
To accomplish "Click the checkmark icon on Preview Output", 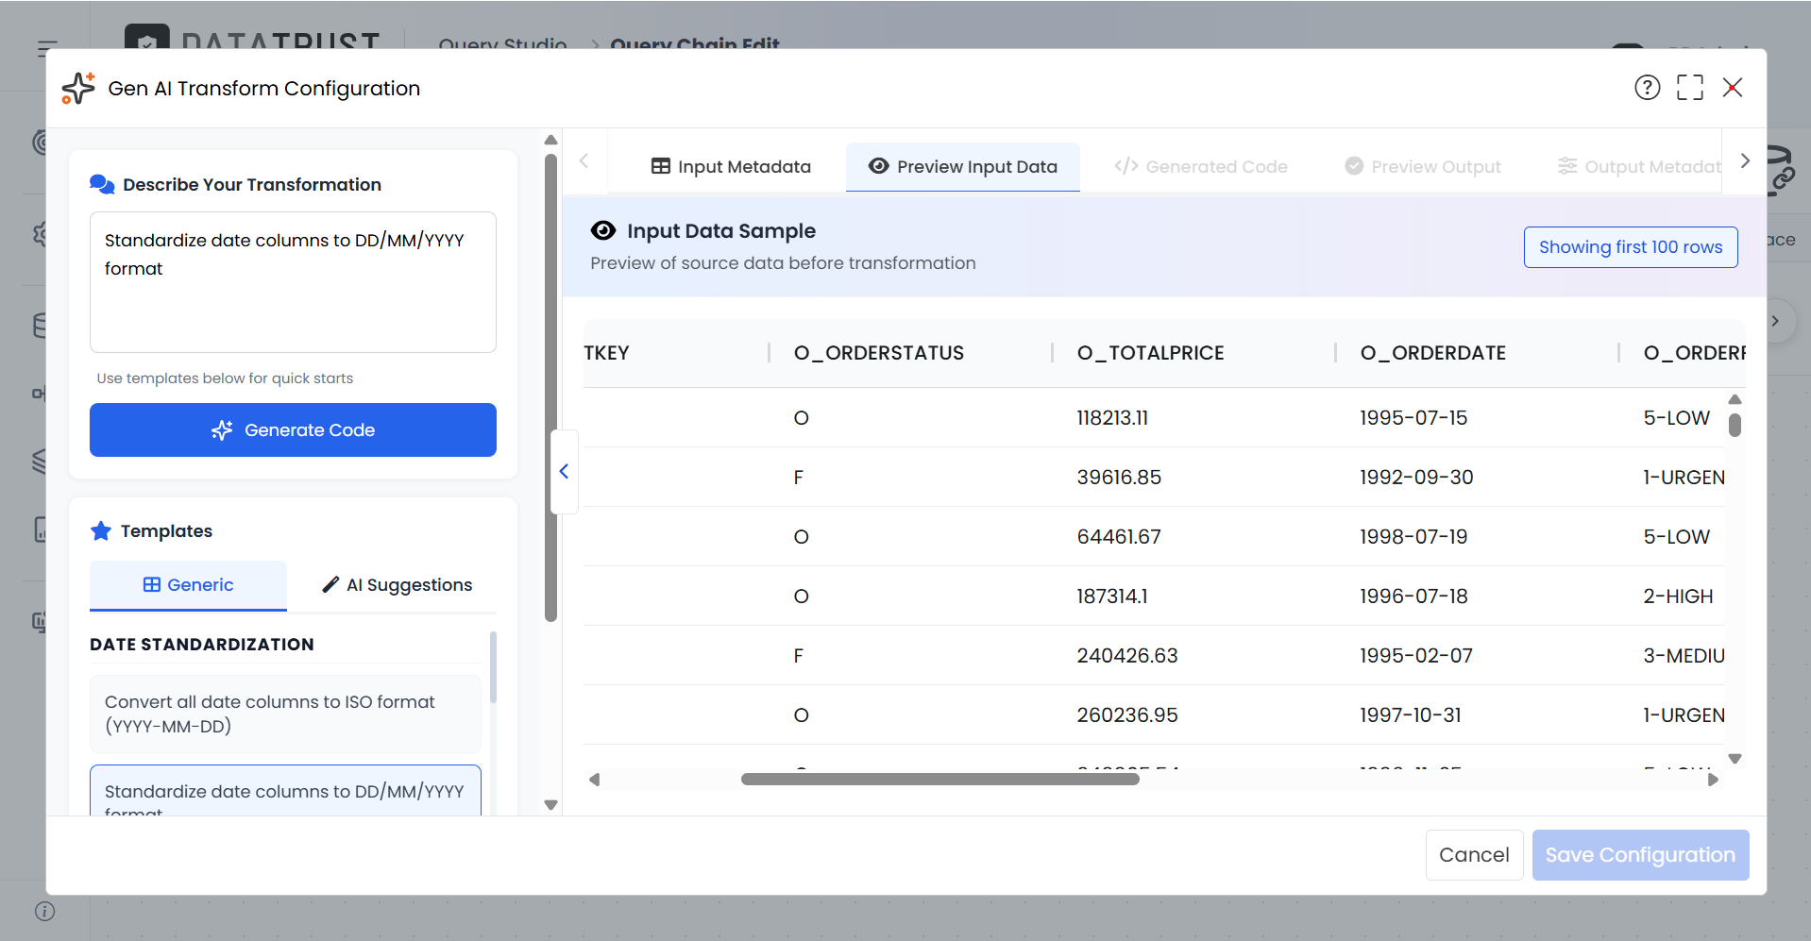I will coord(1354,166).
